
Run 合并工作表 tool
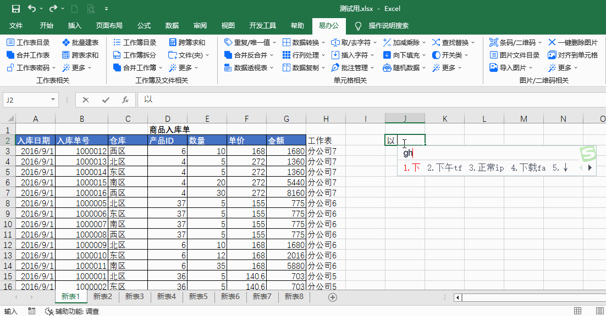28,55
